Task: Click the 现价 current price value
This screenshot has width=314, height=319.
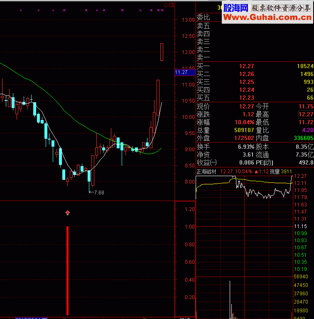Action: 246,106
